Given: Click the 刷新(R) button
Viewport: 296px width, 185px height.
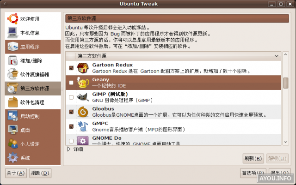Looking at the screenshot, I should tap(253, 158).
